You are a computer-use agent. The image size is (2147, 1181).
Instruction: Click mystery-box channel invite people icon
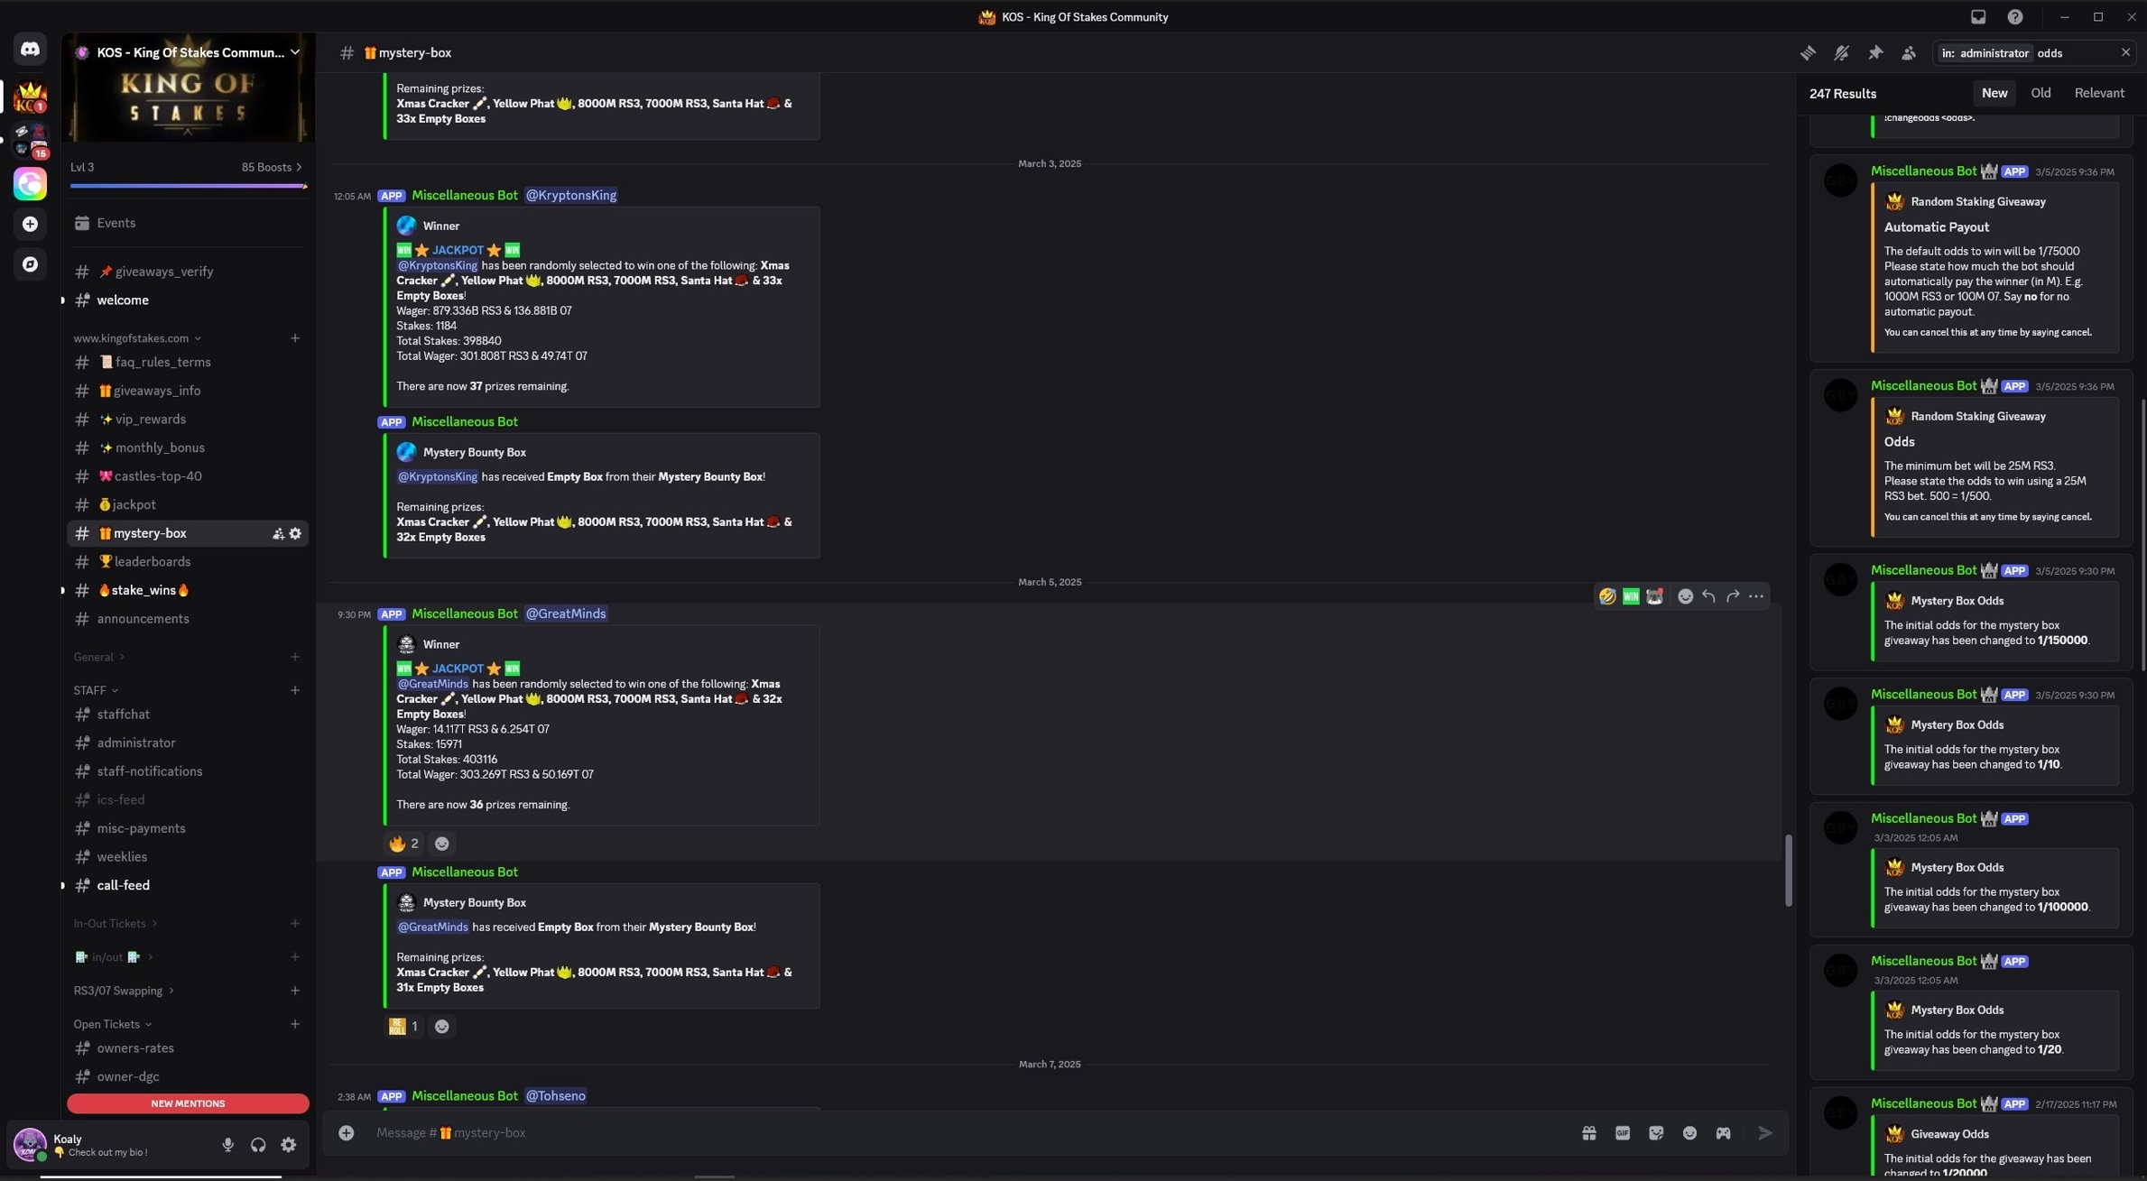pyautogui.click(x=278, y=534)
